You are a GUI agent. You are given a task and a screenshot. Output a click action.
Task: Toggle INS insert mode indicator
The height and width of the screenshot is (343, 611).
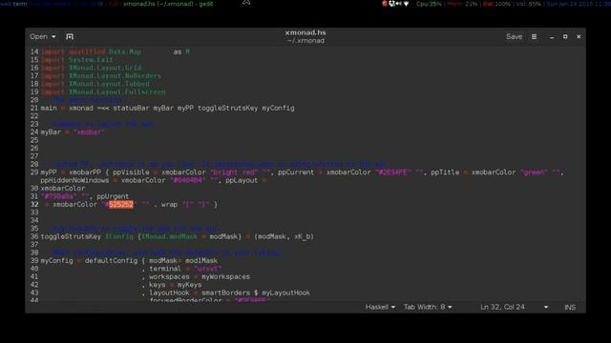[x=570, y=307]
